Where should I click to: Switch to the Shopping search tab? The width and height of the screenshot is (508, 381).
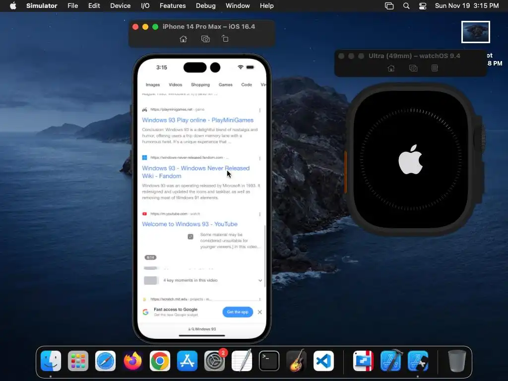click(x=200, y=84)
